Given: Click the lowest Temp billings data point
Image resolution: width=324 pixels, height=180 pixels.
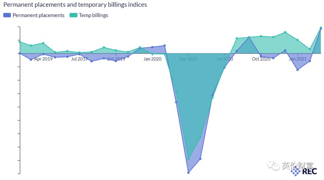Looking at the screenshot, I should coord(188,159).
